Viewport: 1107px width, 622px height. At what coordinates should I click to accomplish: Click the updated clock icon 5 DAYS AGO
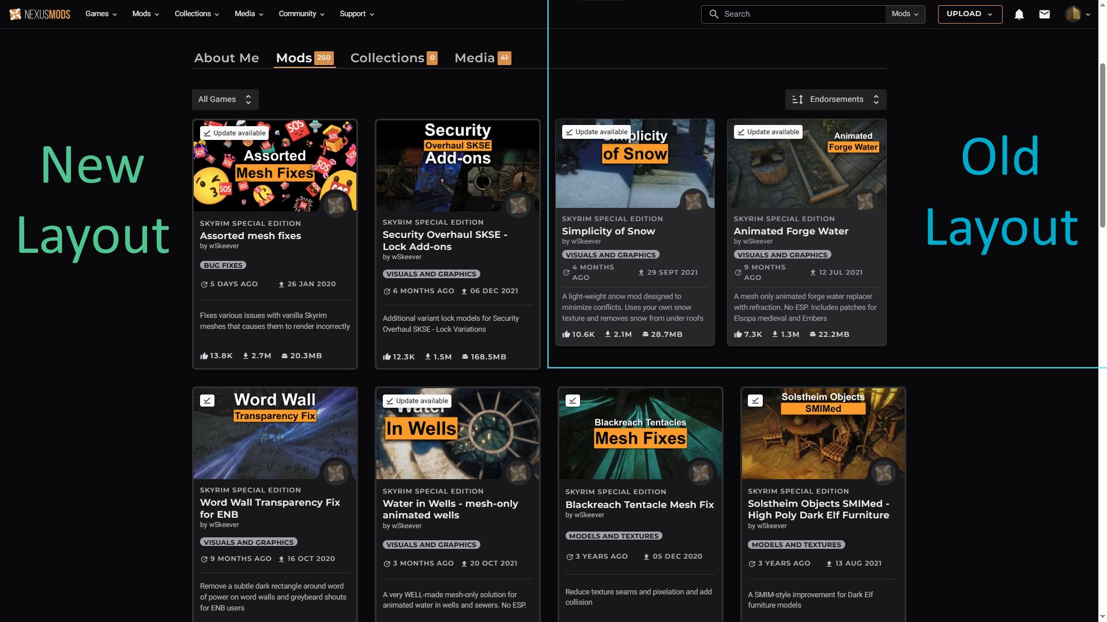pos(204,284)
